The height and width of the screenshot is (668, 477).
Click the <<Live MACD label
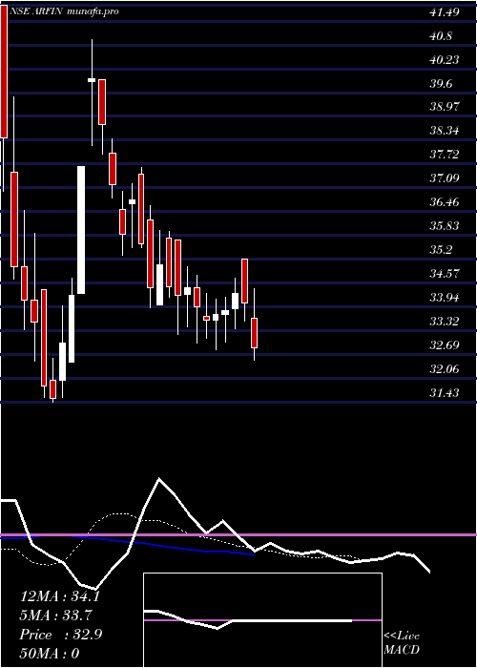pyautogui.click(x=402, y=643)
